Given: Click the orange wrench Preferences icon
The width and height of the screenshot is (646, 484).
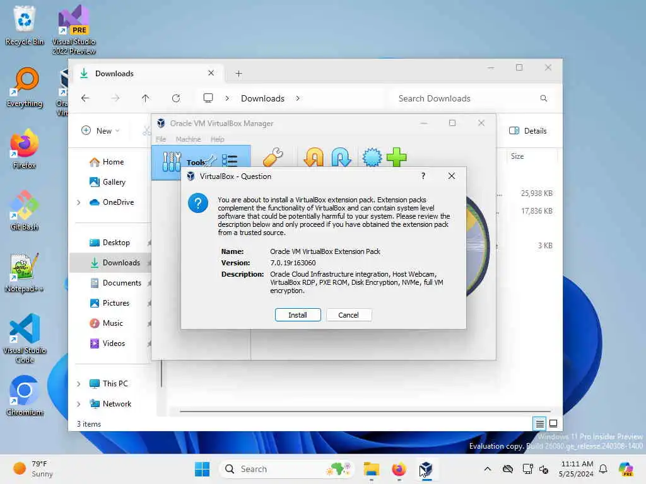Looking at the screenshot, I should (x=273, y=157).
